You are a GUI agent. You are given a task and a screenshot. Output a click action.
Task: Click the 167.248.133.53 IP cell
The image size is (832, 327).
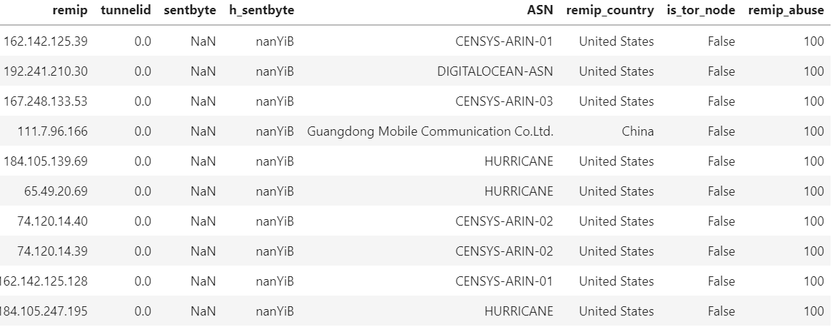[x=46, y=101]
